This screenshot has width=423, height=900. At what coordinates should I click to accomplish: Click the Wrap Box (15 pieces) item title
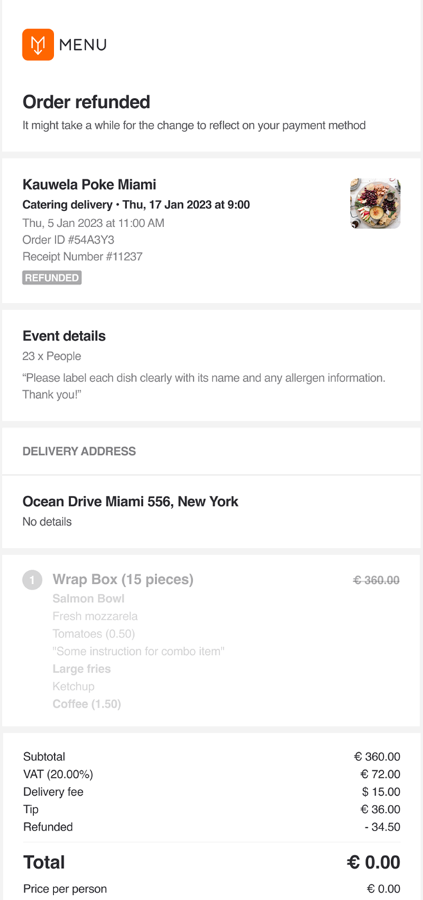coord(123,579)
